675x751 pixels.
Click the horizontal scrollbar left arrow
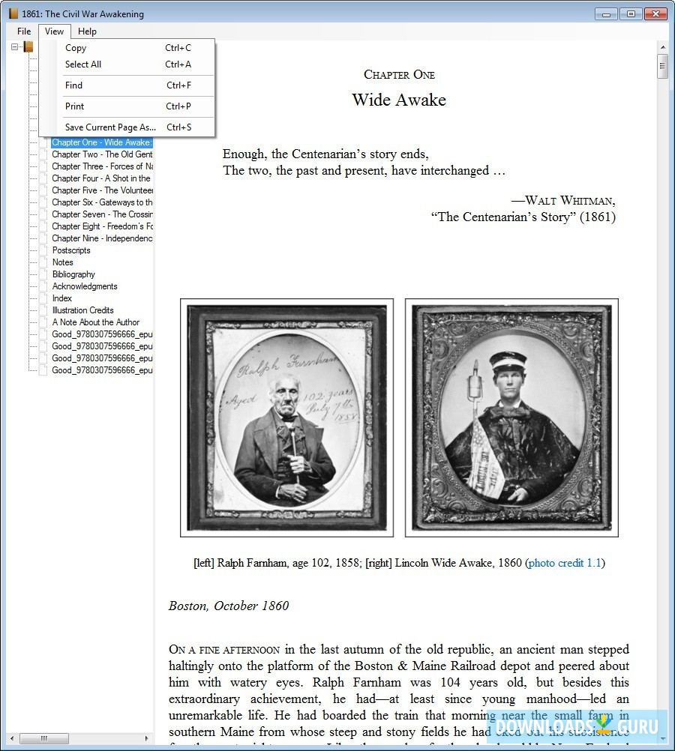point(12,739)
